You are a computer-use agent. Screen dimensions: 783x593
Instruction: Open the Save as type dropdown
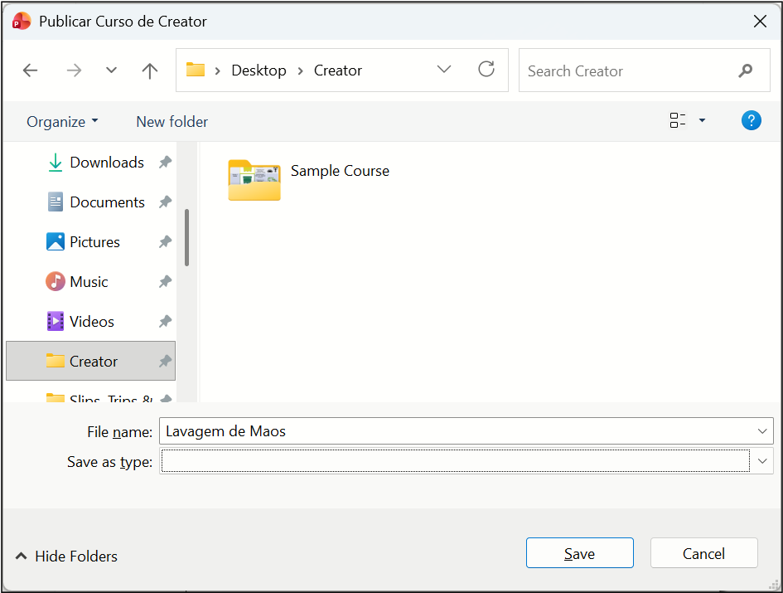[762, 462]
